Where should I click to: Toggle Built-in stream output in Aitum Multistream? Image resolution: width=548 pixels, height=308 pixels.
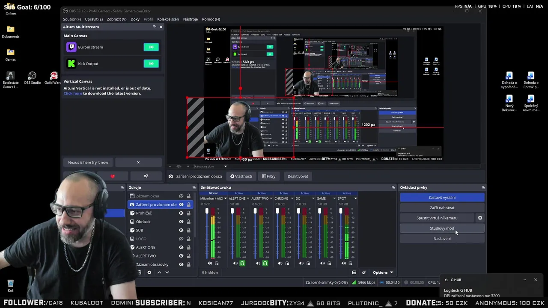tap(151, 47)
